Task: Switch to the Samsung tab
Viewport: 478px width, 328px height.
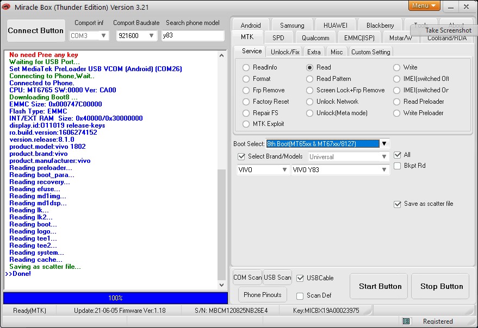Action: click(291, 25)
